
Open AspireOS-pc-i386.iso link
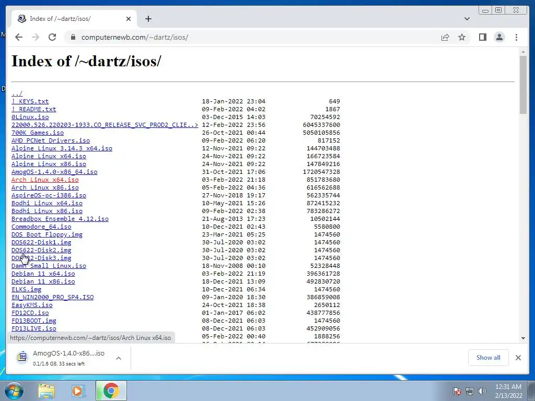point(49,195)
